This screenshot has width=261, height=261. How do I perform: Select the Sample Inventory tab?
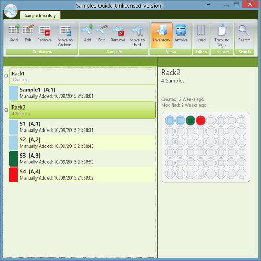[40, 15]
